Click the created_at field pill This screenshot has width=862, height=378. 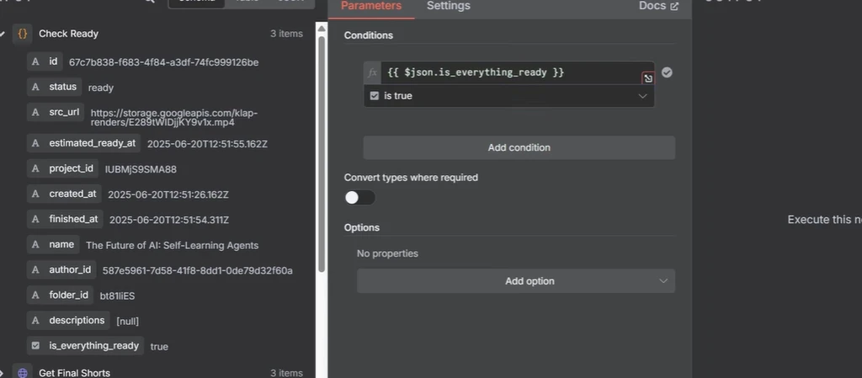coord(64,194)
